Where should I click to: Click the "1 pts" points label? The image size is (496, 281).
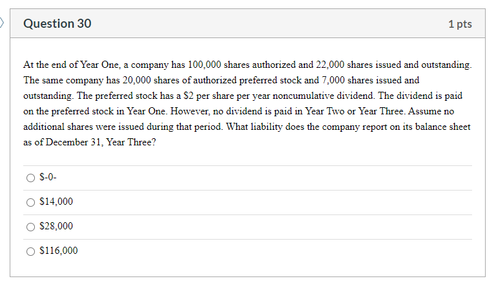tap(460, 24)
